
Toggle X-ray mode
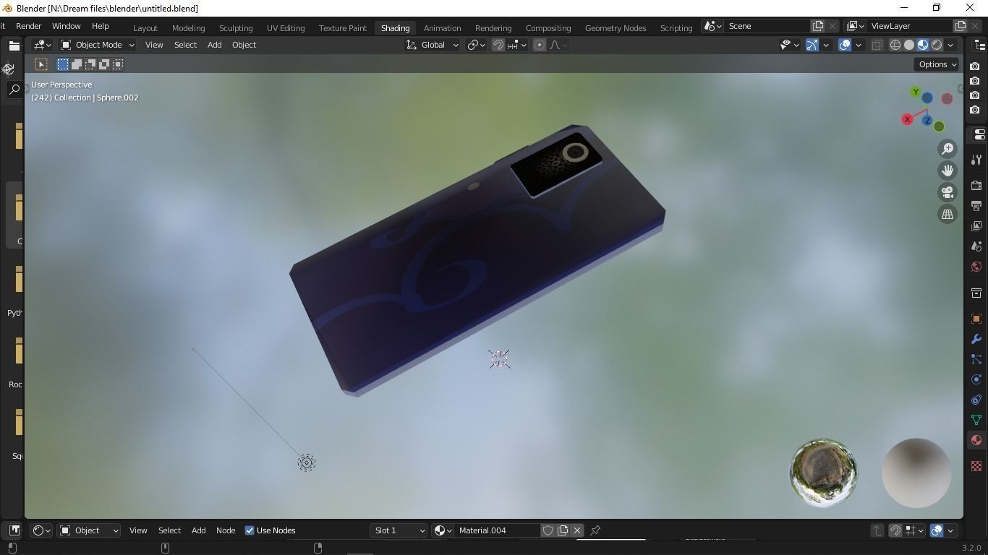click(x=877, y=45)
